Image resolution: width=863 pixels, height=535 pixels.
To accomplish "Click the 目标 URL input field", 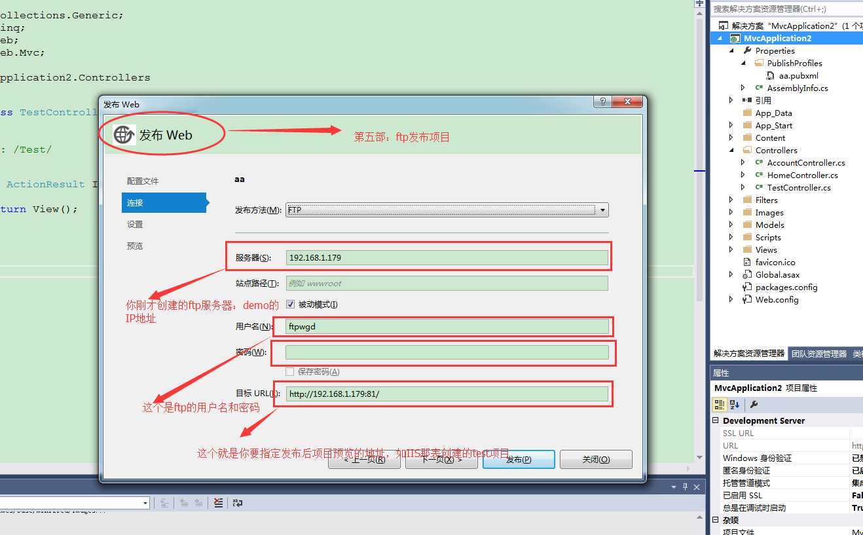I will [x=447, y=394].
